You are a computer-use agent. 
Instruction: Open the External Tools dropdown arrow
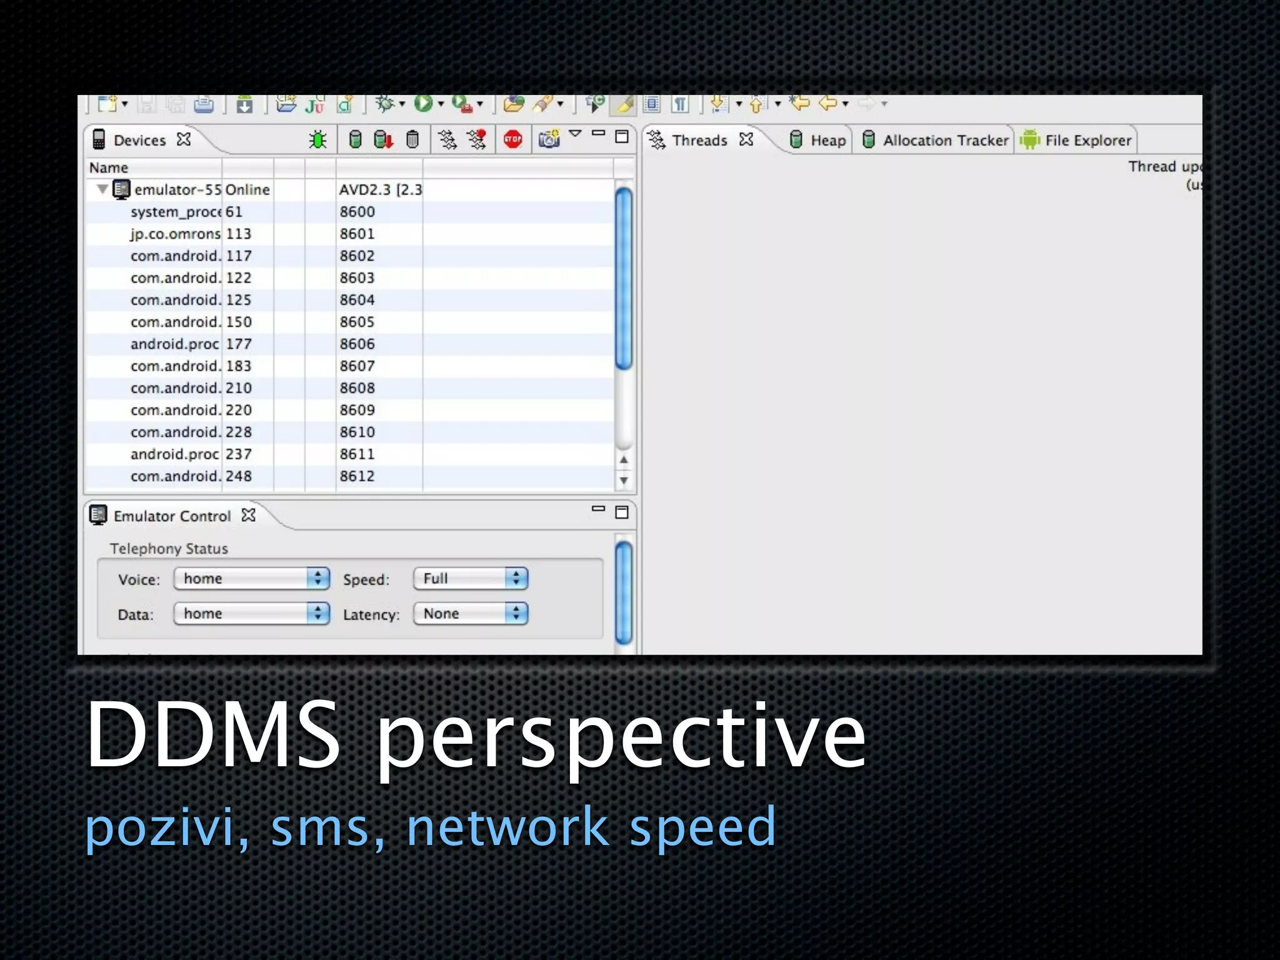pyautogui.click(x=480, y=104)
